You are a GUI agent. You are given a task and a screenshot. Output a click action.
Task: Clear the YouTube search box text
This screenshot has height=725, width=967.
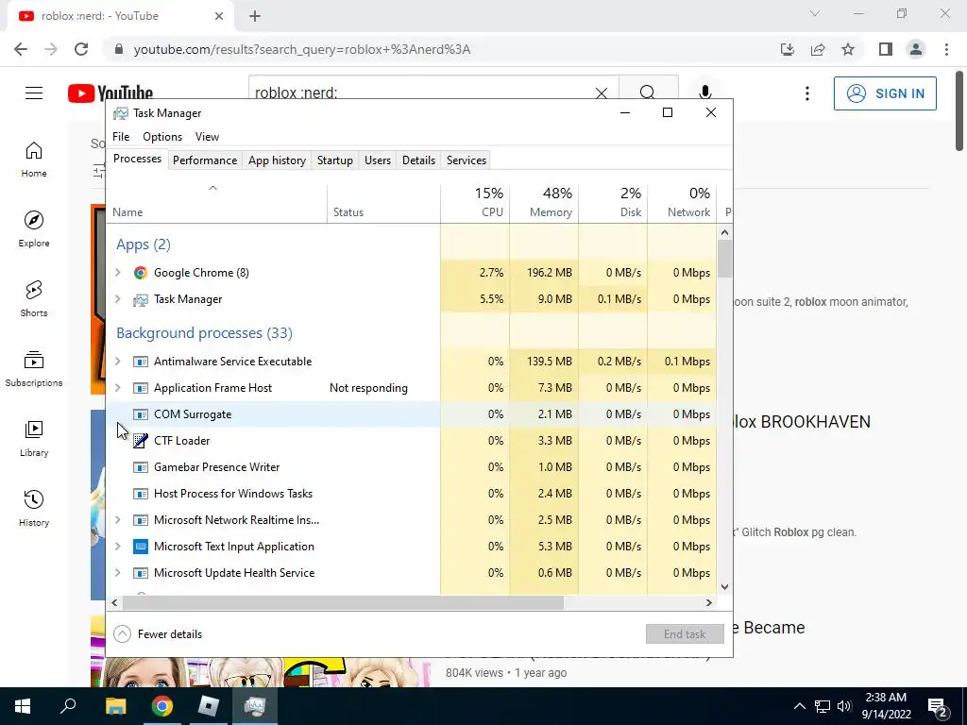point(602,93)
